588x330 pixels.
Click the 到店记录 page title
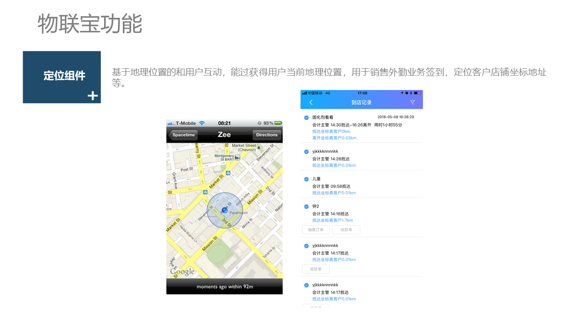(x=361, y=103)
